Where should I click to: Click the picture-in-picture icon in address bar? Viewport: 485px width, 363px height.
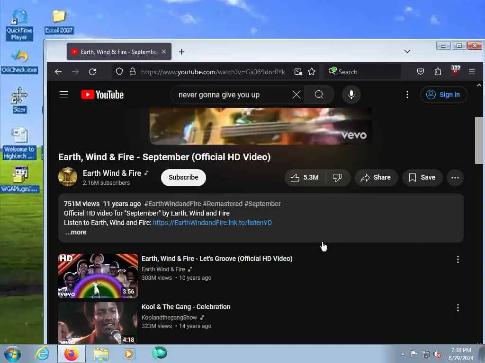(298, 72)
